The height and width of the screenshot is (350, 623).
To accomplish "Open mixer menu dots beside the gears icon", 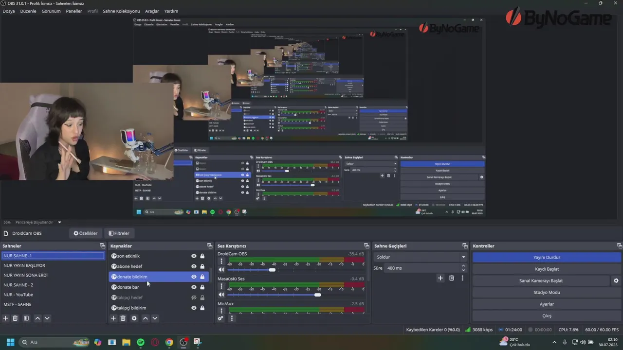I will pos(232,318).
